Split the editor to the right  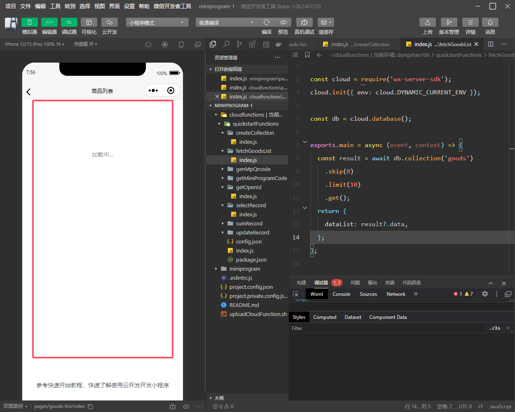click(491, 44)
